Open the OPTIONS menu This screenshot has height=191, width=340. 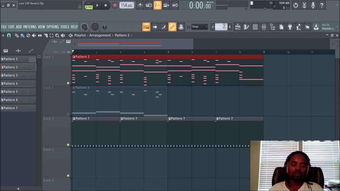point(53,27)
